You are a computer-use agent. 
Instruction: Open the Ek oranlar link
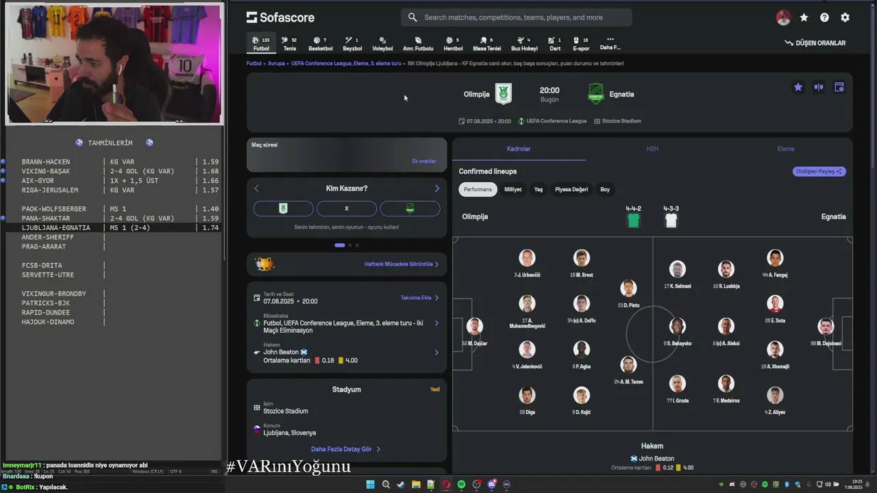[x=424, y=161]
